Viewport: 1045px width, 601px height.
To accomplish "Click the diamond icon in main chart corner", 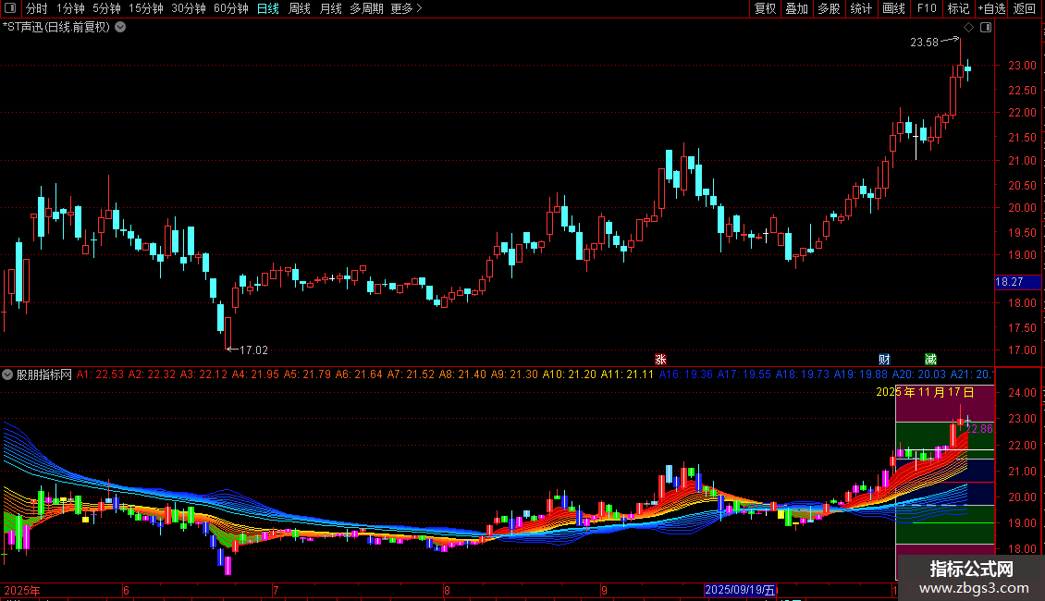I will click(x=969, y=28).
